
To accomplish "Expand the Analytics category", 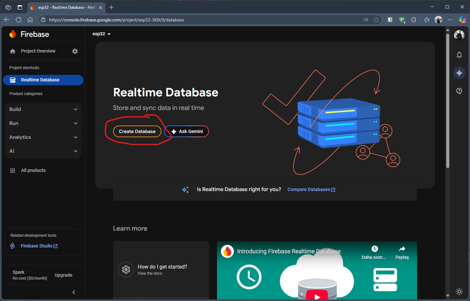I will (43, 137).
